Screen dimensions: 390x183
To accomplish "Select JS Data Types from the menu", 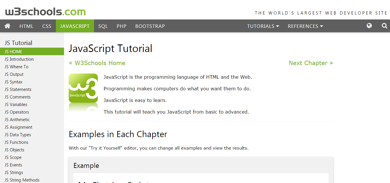I will pos(18,134).
